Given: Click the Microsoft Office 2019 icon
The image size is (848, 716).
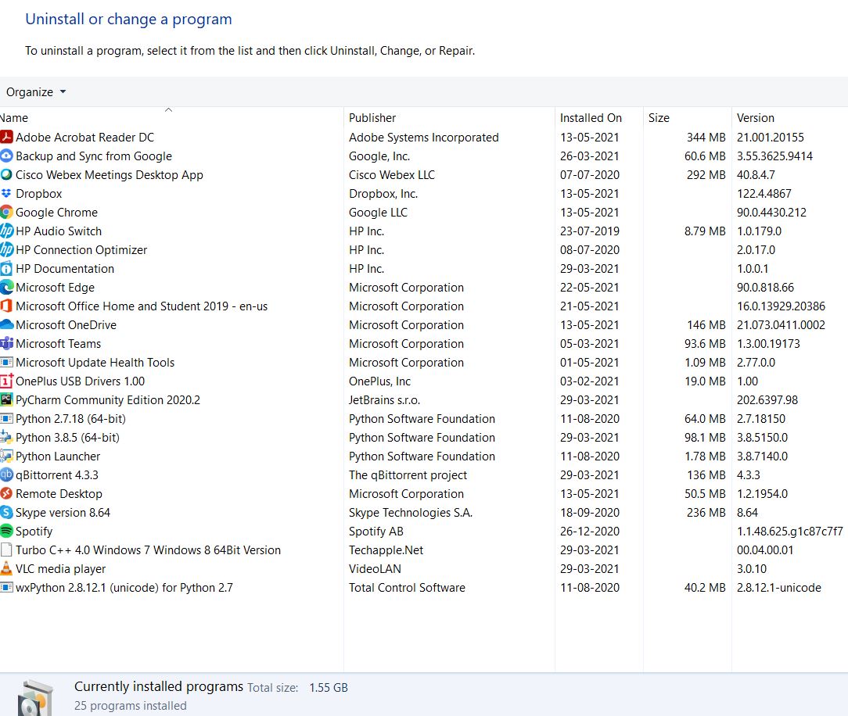Looking at the screenshot, I should tap(6, 306).
